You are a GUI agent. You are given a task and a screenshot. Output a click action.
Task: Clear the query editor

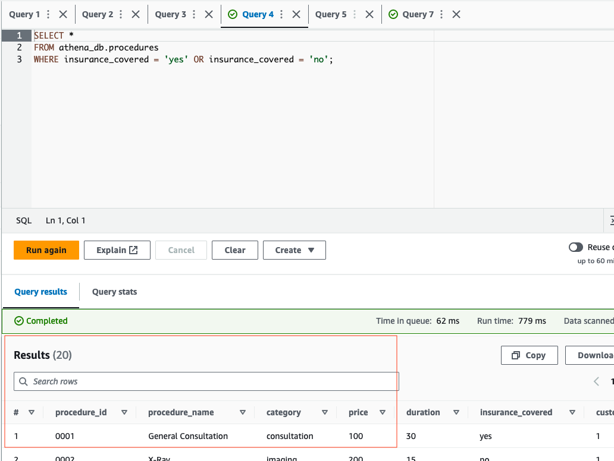tap(235, 250)
